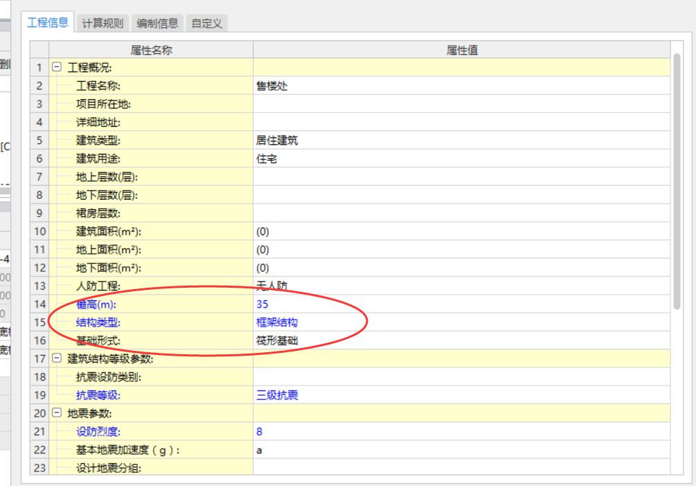Click the 详细地址 property label
Viewport: 696px width, 486px height.
[98, 122]
